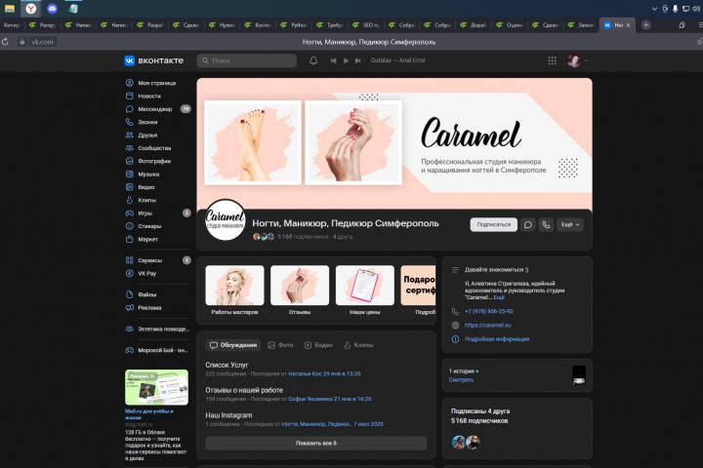Open VK Pay
Image resolution: width=703 pixels, height=468 pixels.
[x=147, y=273]
